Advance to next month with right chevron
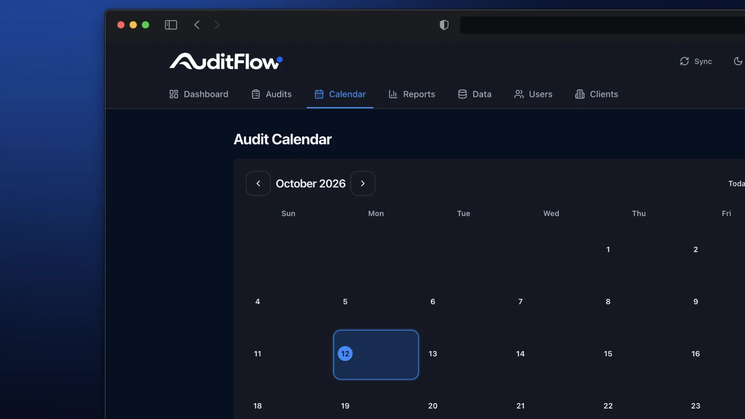Screen dimensions: 745x419 click(363, 183)
